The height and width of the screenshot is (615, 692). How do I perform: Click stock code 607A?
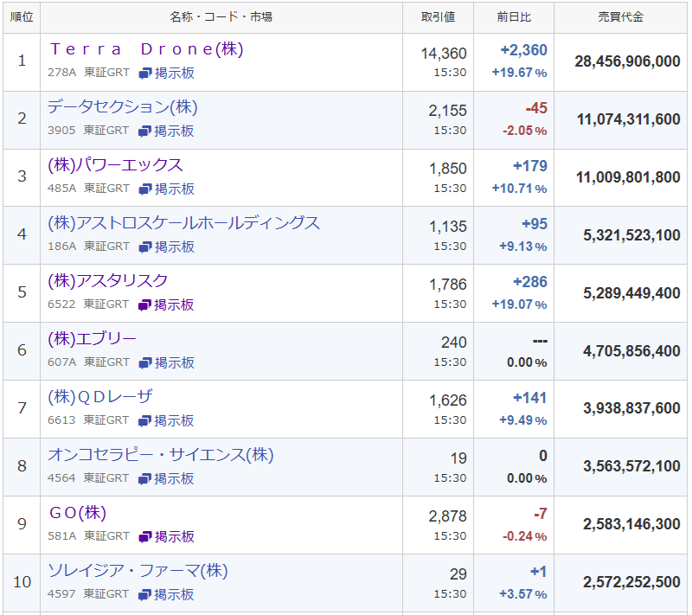61,362
